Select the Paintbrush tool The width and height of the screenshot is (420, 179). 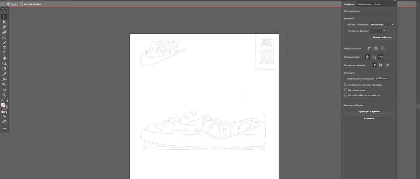pyautogui.click(x=5, y=43)
